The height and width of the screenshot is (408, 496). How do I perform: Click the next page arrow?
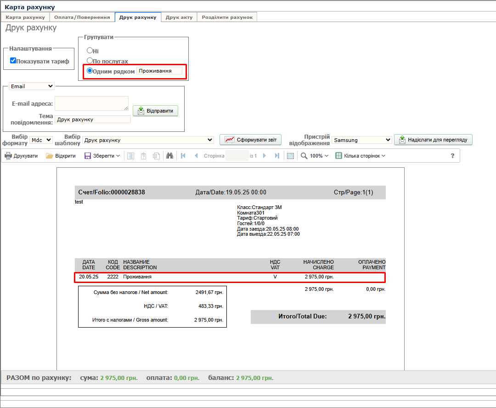(x=265, y=156)
